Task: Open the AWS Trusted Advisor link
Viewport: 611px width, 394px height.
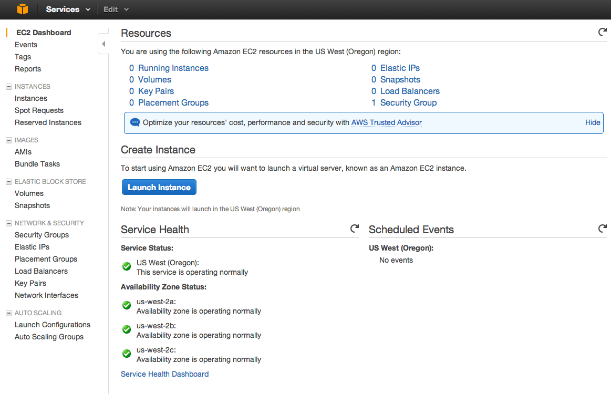Action: [x=387, y=122]
